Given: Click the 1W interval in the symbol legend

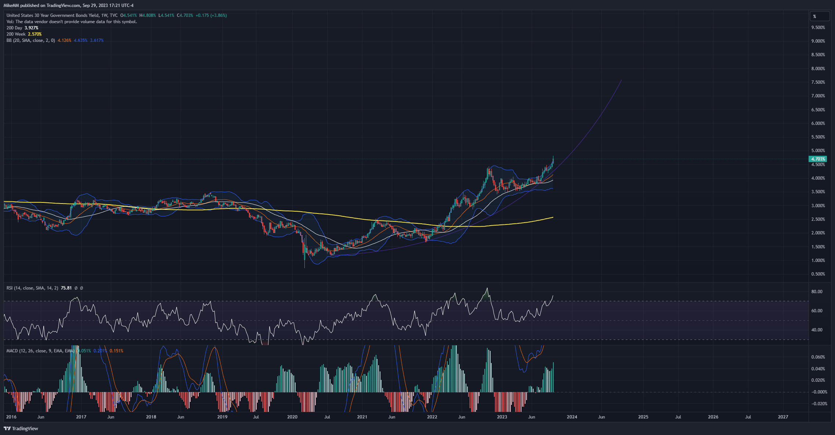Looking at the screenshot, I should [104, 15].
